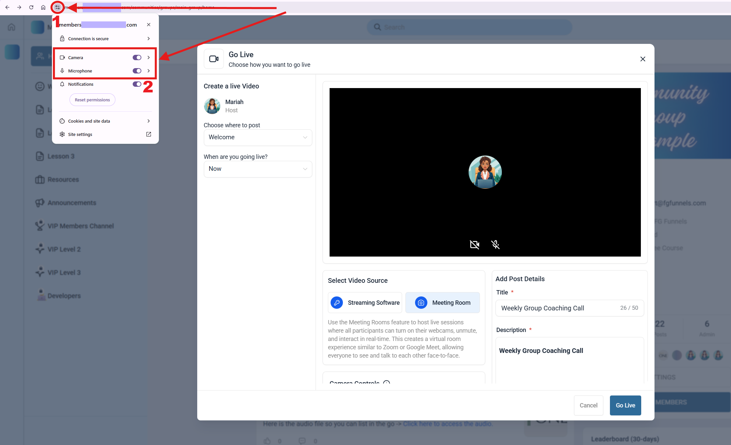The image size is (731, 445).
Task: Reload the page with browser refresh icon
Action: coord(31,7)
